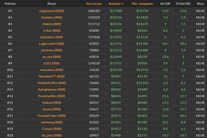Select CrissyS (888) player link
Image resolution: width=207 pixels, height=138 pixels.
click(52, 129)
